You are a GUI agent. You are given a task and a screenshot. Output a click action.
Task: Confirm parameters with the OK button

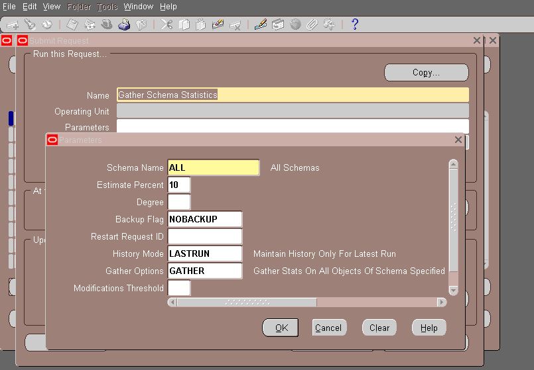[x=281, y=328]
